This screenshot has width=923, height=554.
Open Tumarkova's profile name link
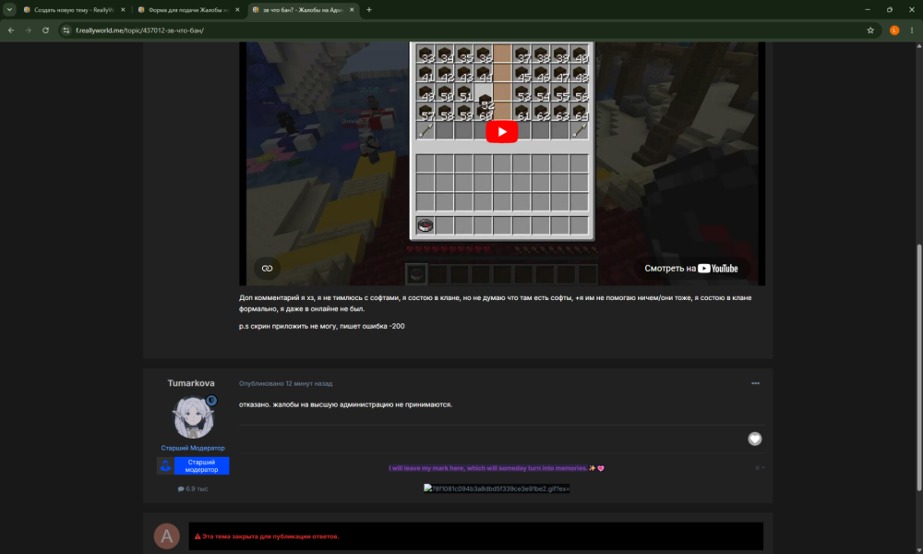click(x=191, y=383)
